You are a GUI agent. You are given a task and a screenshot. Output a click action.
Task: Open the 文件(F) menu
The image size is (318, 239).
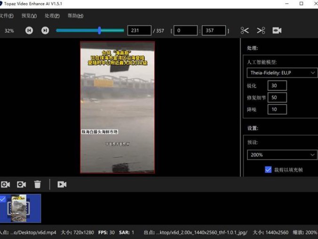point(7,16)
